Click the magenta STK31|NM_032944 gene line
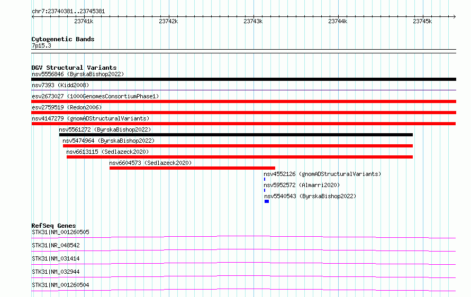The image size is (471, 297). coord(243,276)
